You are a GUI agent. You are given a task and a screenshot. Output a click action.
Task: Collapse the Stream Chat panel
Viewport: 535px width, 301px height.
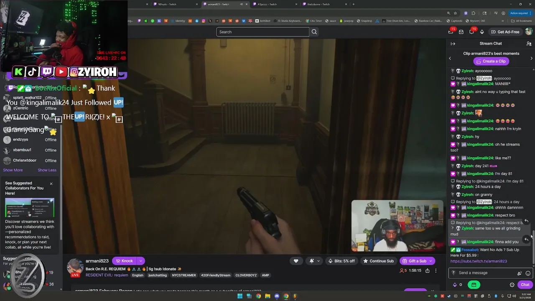point(453,43)
